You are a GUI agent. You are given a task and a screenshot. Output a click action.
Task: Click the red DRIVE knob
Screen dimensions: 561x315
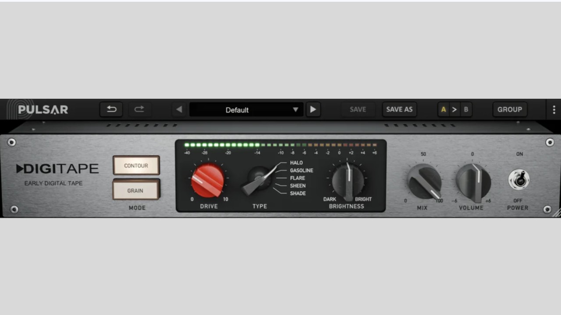point(208,180)
